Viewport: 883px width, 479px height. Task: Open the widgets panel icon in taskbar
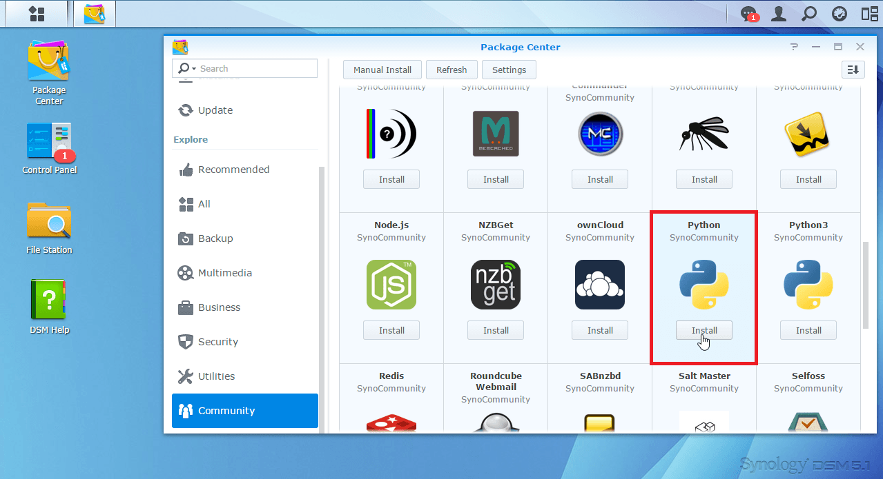click(x=869, y=14)
